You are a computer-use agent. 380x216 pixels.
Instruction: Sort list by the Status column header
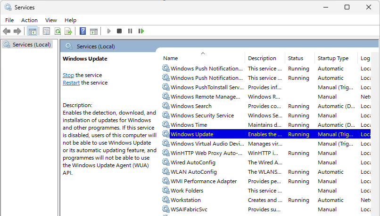pyautogui.click(x=296, y=58)
